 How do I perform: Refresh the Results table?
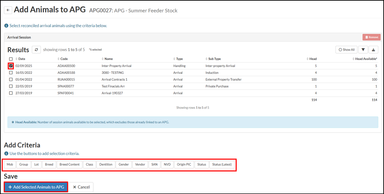point(36,50)
